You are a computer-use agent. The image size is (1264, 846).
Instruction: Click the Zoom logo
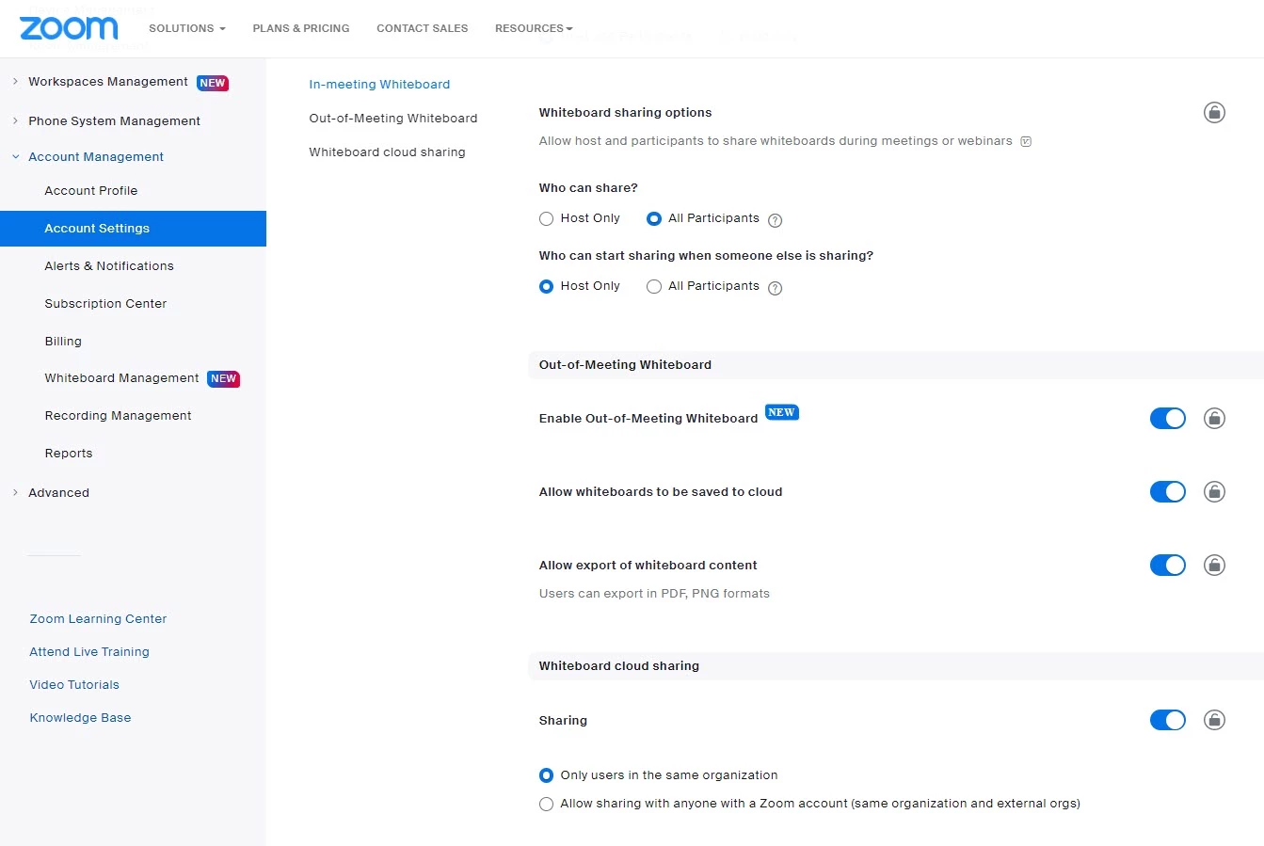pyautogui.click(x=69, y=28)
